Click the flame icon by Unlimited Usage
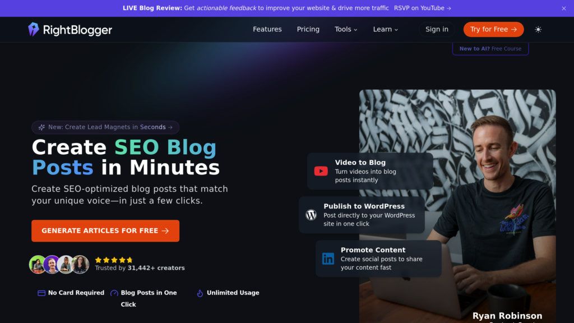This screenshot has height=323, width=574. [200, 293]
